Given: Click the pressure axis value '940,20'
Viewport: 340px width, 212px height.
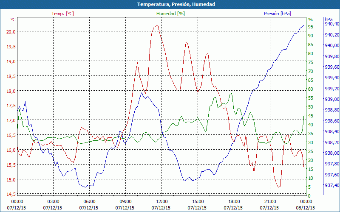Looking at the screenshot, I should pos(331,35).
